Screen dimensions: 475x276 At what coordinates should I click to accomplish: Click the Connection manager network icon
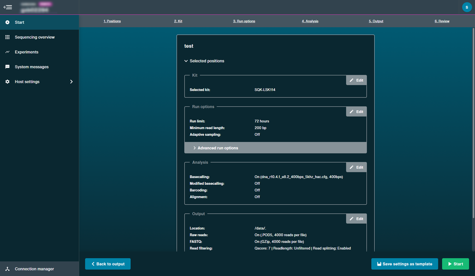click(7, 269)
